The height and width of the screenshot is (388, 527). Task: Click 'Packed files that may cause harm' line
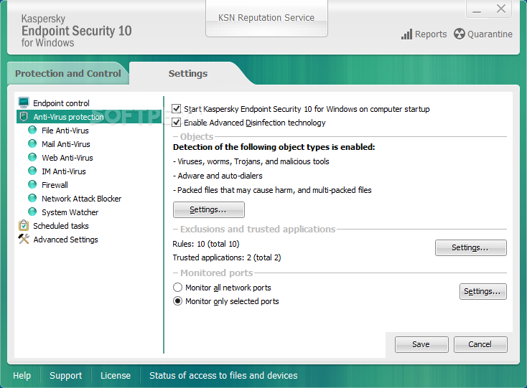click(272, 190)
